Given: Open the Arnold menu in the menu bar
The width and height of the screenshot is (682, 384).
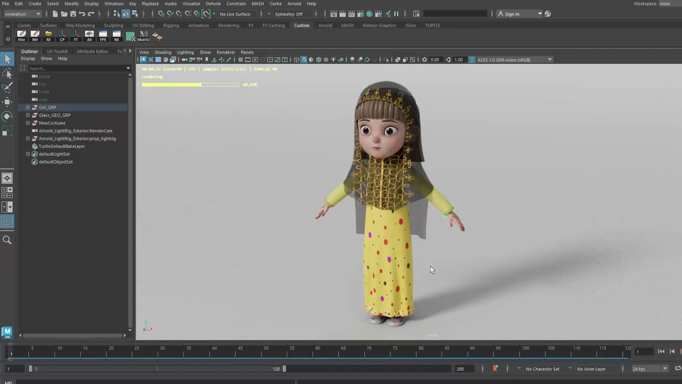Looking at the screenshot, I should 294,4.
